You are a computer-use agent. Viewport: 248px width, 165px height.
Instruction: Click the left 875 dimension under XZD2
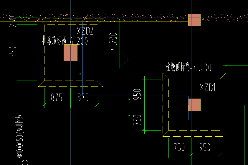pyautogui.click(x=57, y=97)
